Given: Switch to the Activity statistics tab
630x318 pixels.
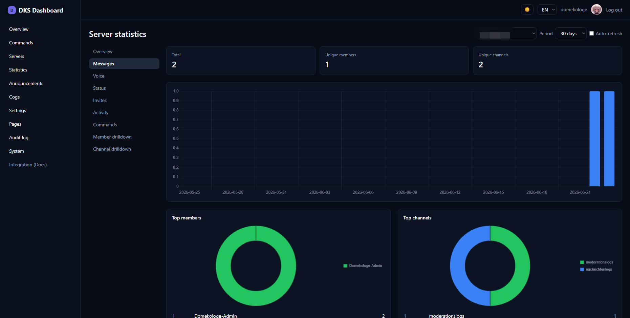Looking at the screenshot, I should 124,112.
